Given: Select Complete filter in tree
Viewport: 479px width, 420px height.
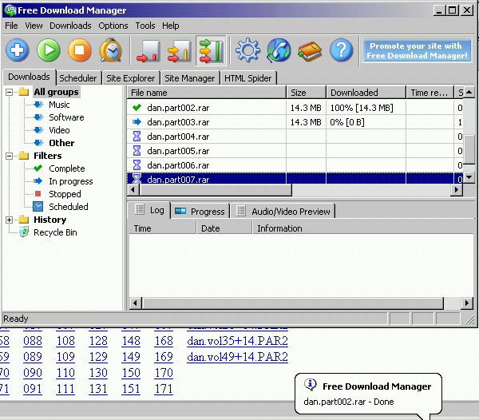Looking at the screenshot, I should pyautogui.click(x=67, y=168).
